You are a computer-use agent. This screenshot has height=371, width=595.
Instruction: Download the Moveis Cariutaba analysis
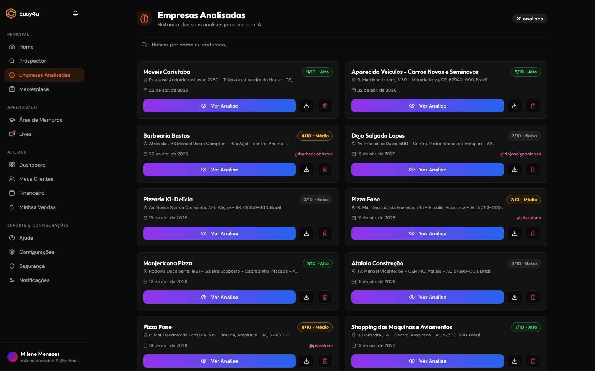[x=306, y=106]
